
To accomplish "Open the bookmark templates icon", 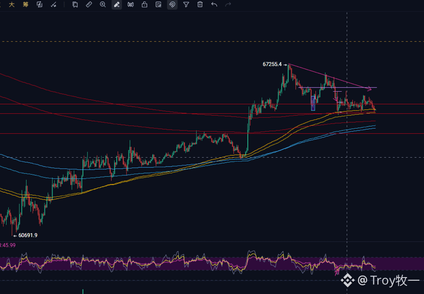I will 75,4.
